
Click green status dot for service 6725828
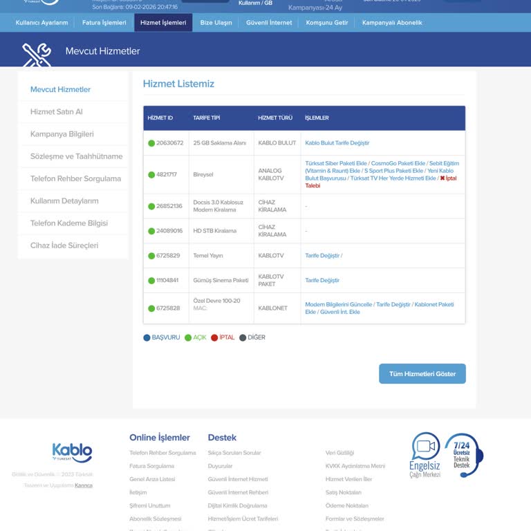click(x=151, y=308)
